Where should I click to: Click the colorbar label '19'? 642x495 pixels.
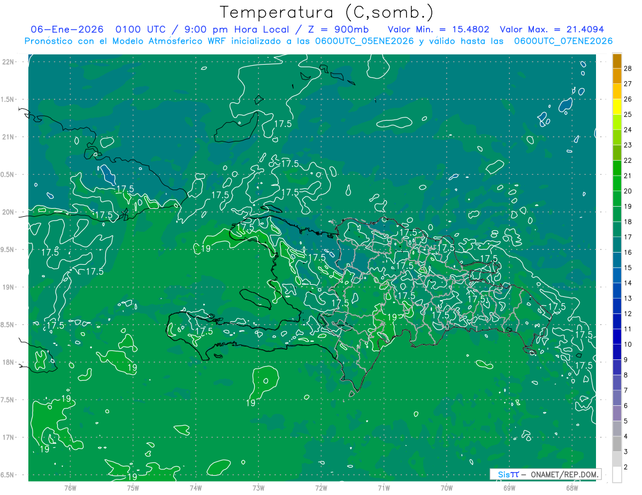[x=628, y=206]
